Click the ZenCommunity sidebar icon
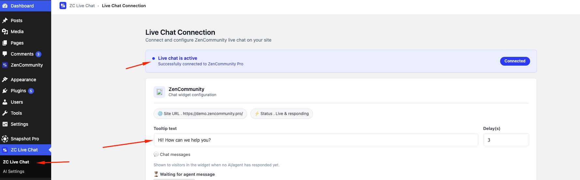 pos(5,65)
